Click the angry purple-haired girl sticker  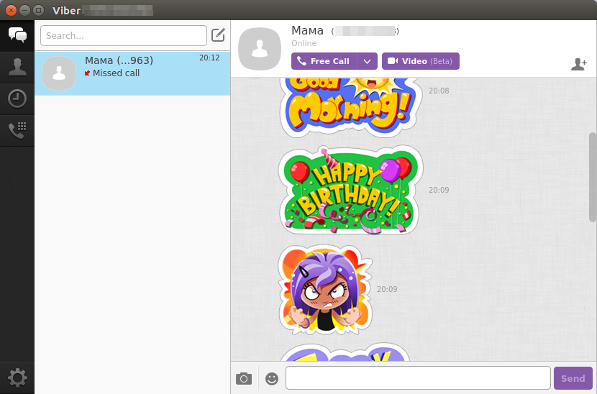[326, 290]
